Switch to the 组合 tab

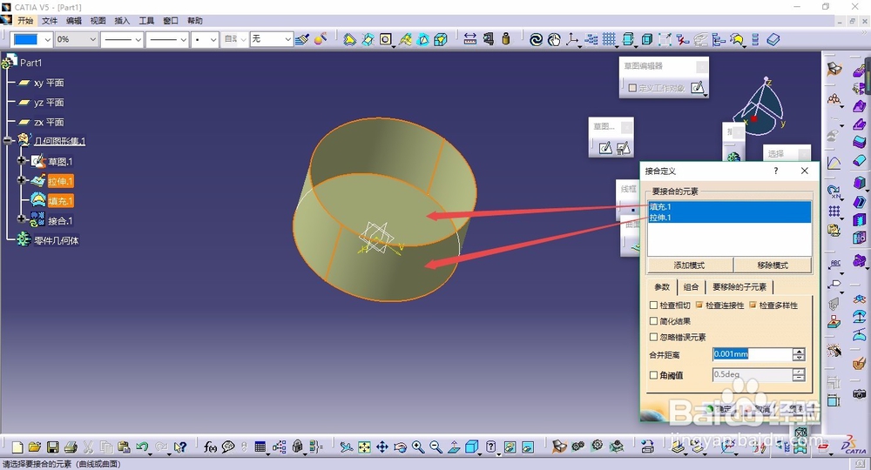pos(691,287)
